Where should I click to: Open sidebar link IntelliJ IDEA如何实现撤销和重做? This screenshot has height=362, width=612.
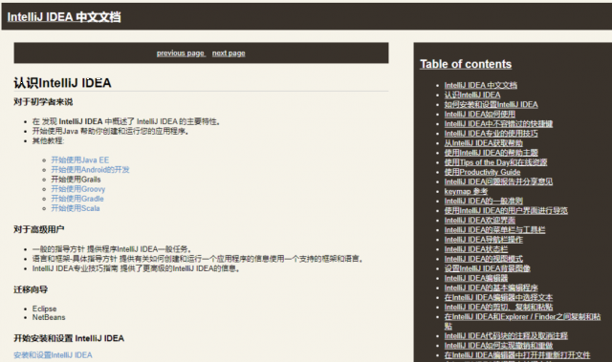pos(498,346)
